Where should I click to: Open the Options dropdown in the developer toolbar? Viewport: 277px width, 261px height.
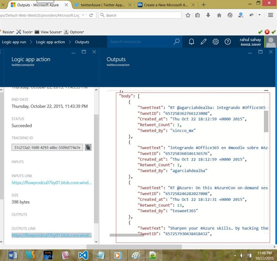(x=74, y=32)
